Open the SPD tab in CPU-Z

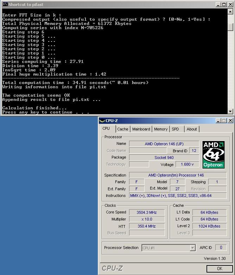pos(175,129)
